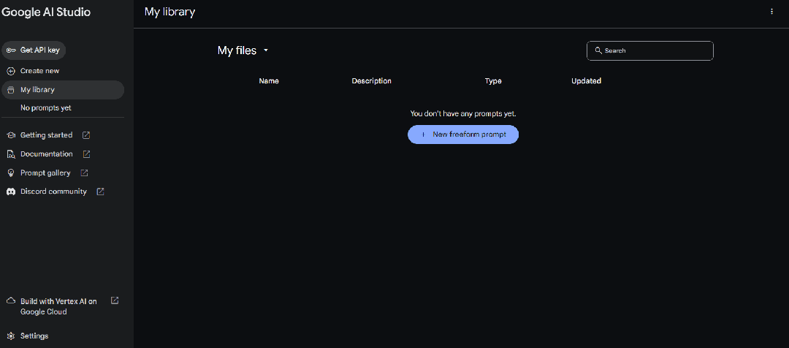Click the Google AI Studio title
Viewport: 789px width, 348px height.
[46, 12]
